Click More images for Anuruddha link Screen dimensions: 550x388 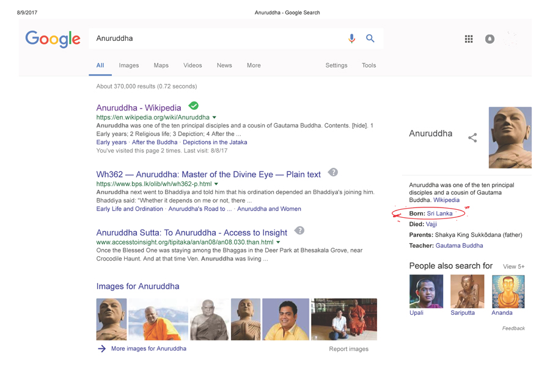(x=148, y=348)
